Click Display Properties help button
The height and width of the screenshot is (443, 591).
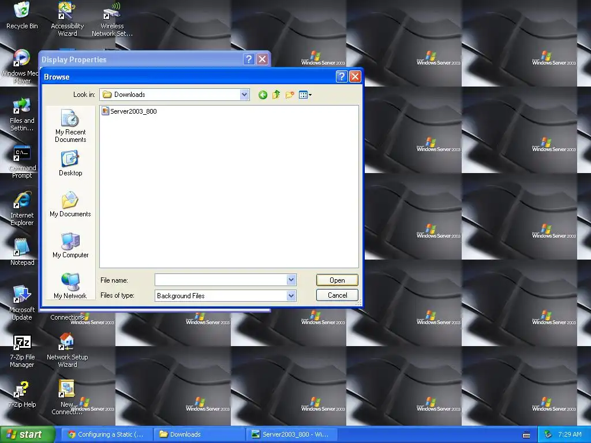249,59
